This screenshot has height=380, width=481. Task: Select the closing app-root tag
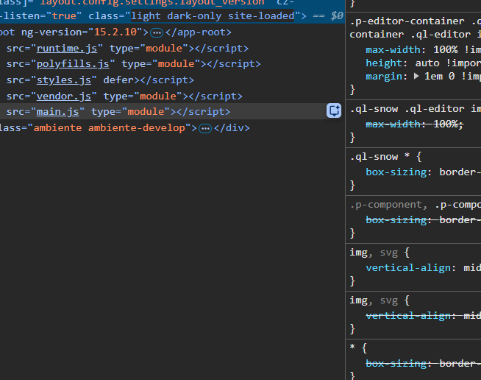(x=199, y=32)
